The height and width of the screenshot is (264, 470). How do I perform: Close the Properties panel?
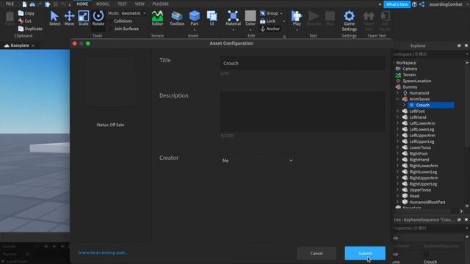point(466,219)
